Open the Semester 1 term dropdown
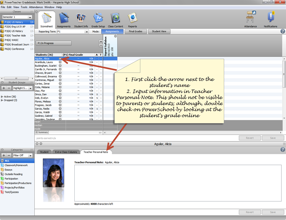Viewport: 286px width, 220px height. click(x=17, y=17)
